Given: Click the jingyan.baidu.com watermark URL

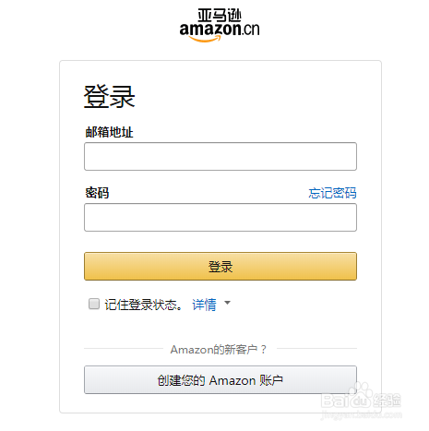Looking at the screenshot, I should (x=362, y=415).
